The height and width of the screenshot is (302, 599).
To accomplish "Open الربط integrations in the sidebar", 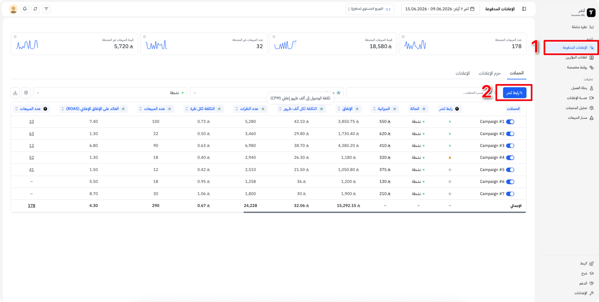I will [x=586, y=264].
